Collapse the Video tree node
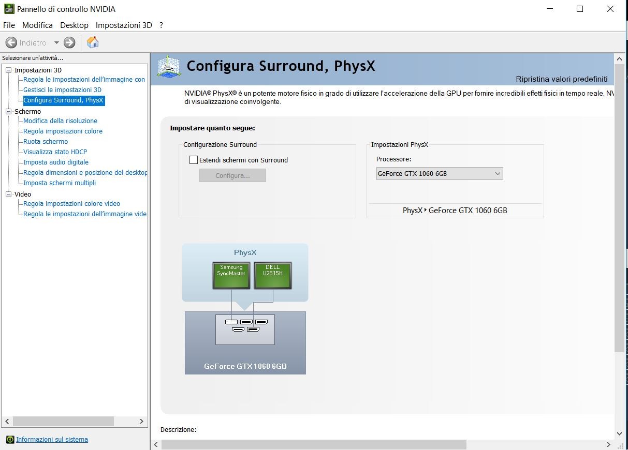Viewport: 628px width, 450px height. point(8,194)
